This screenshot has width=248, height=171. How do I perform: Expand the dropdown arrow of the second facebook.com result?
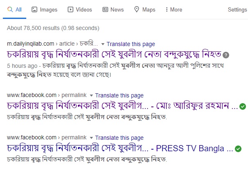91,95
